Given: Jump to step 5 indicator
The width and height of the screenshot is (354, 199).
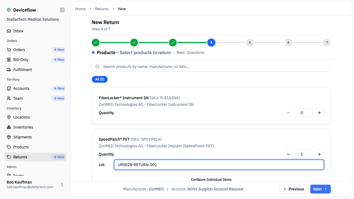Looking at the screenshot, I should (x=250, y=43).
